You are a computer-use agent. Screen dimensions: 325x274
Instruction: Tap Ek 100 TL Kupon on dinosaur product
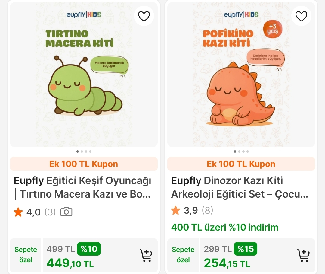pos(241,164)
